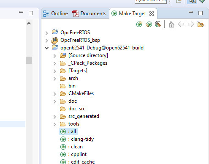Click the Back arrow in Make Target toolbar
Image resolution: width=209 pixels, height=164 pixels.
[x=181, y=24]
